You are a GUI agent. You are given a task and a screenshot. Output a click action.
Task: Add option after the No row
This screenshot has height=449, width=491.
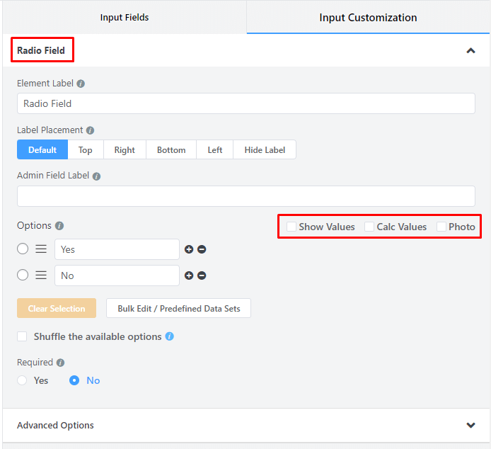pyautogui.click(x=189, y=275)
